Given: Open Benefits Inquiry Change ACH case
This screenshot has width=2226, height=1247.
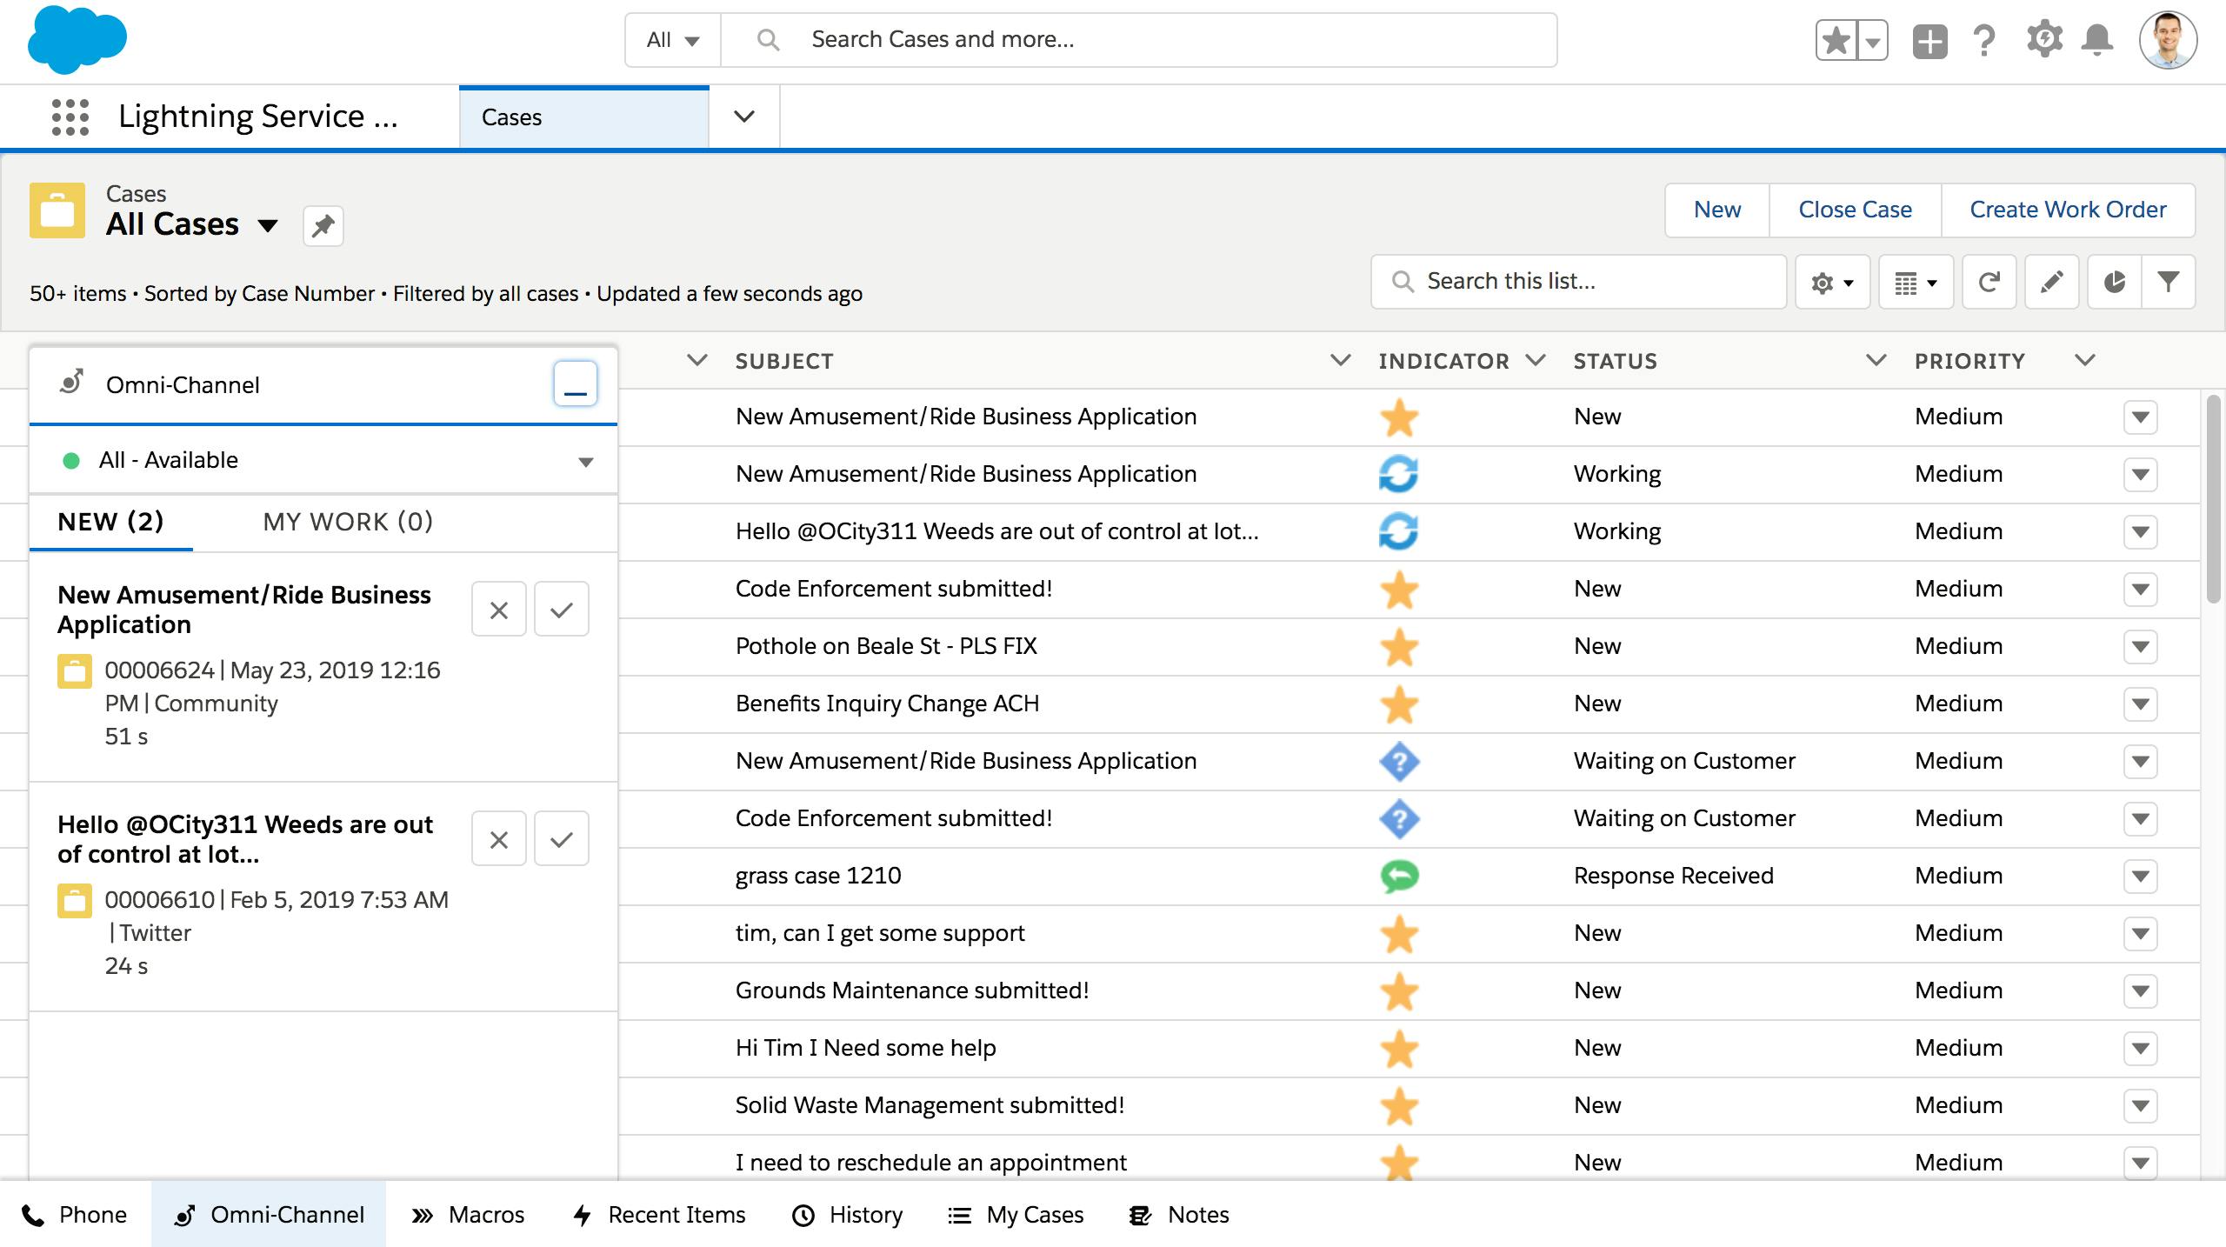Looking at the screenshot, I should coord(887,704).
